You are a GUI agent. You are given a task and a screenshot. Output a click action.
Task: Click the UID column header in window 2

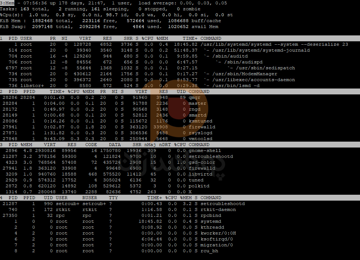point(181,91)
